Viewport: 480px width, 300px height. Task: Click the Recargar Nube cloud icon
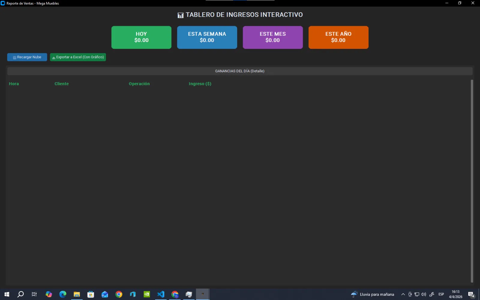[x=14, y=57]
